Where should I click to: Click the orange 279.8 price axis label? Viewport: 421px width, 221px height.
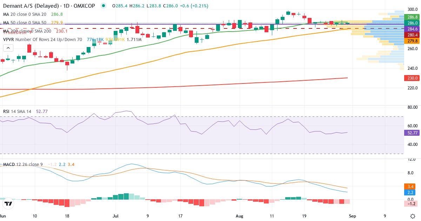412,41
